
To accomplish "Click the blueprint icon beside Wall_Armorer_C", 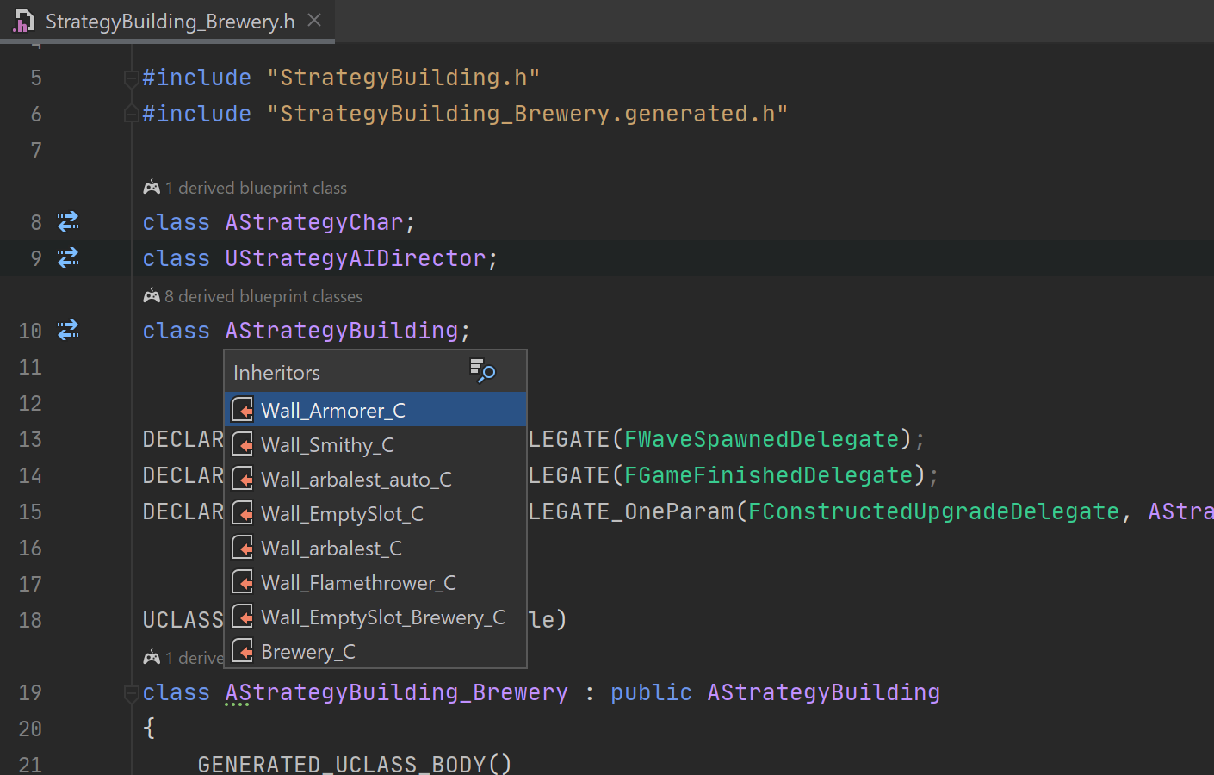I will 244,410.
